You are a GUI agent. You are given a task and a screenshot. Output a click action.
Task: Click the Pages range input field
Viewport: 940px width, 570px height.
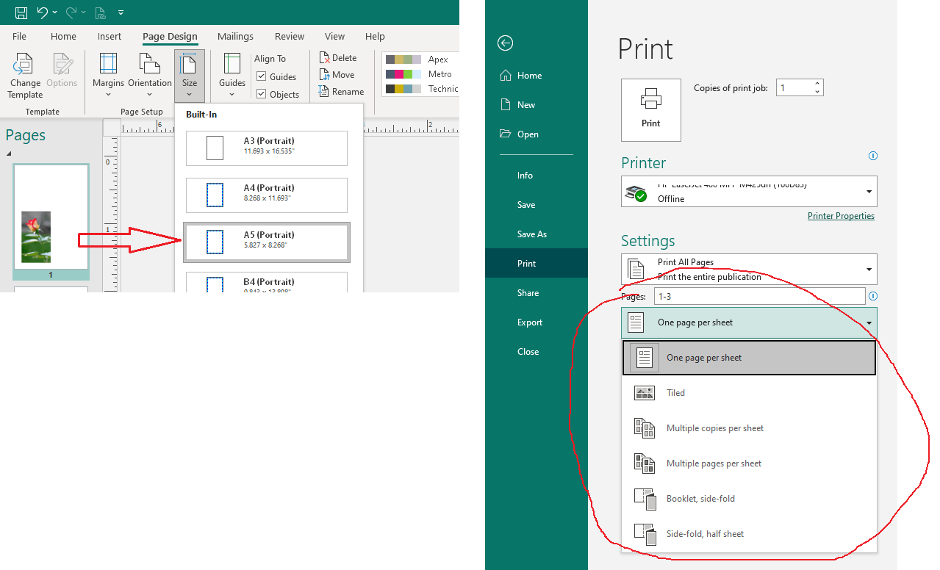[761, 297]
